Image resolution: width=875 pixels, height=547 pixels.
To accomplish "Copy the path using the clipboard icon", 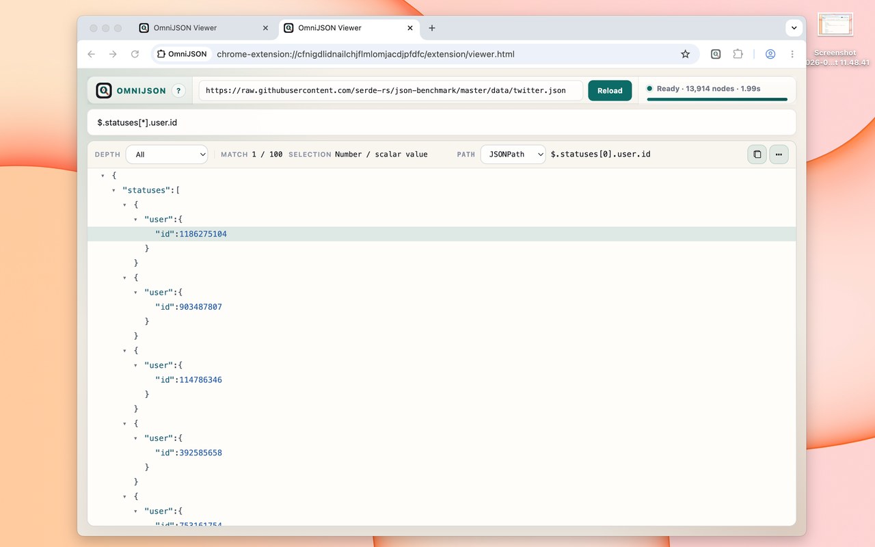I will [757, 155].
